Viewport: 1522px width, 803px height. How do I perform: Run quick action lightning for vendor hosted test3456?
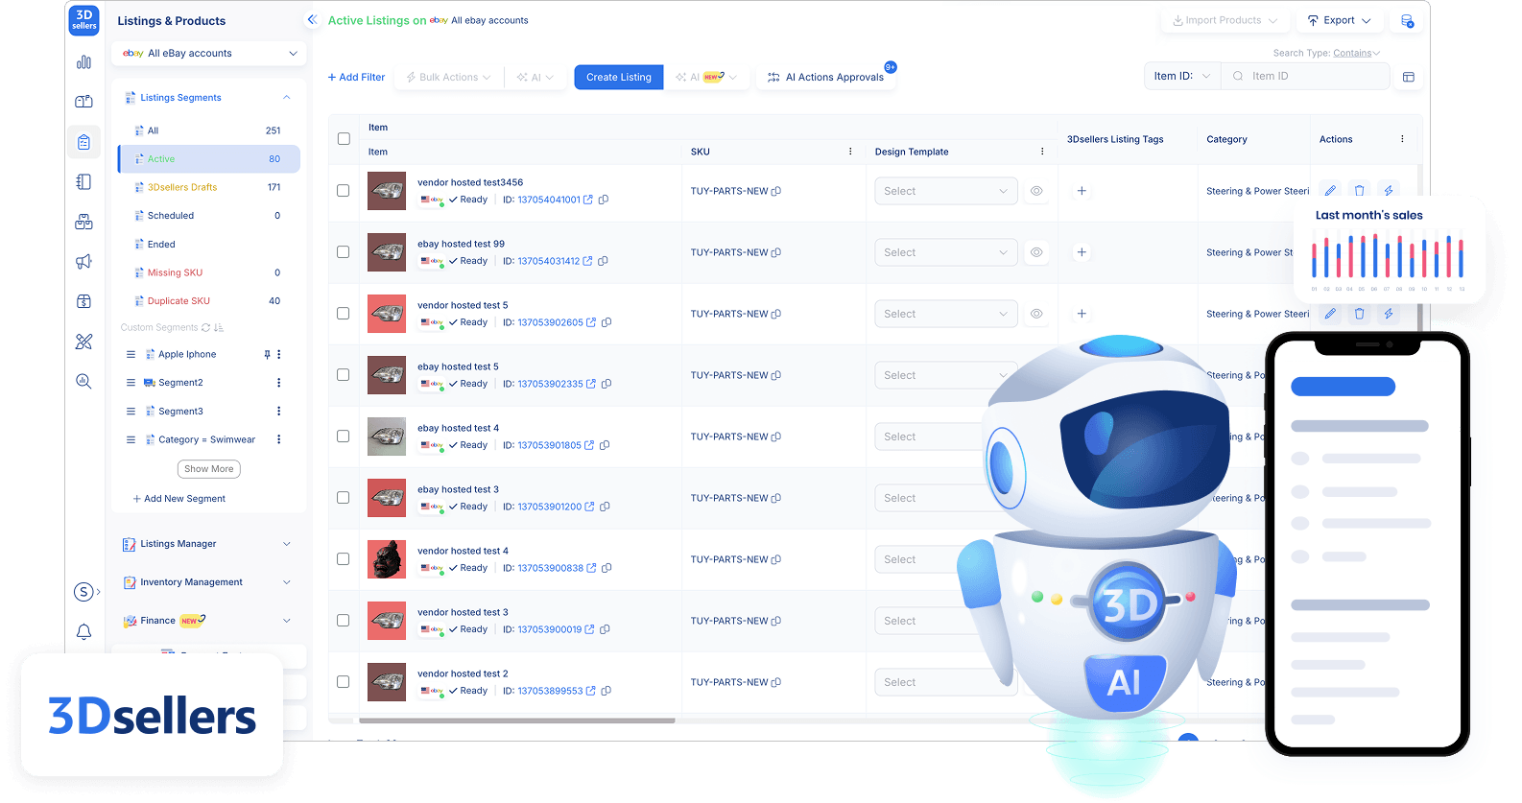pos(1388,191)
